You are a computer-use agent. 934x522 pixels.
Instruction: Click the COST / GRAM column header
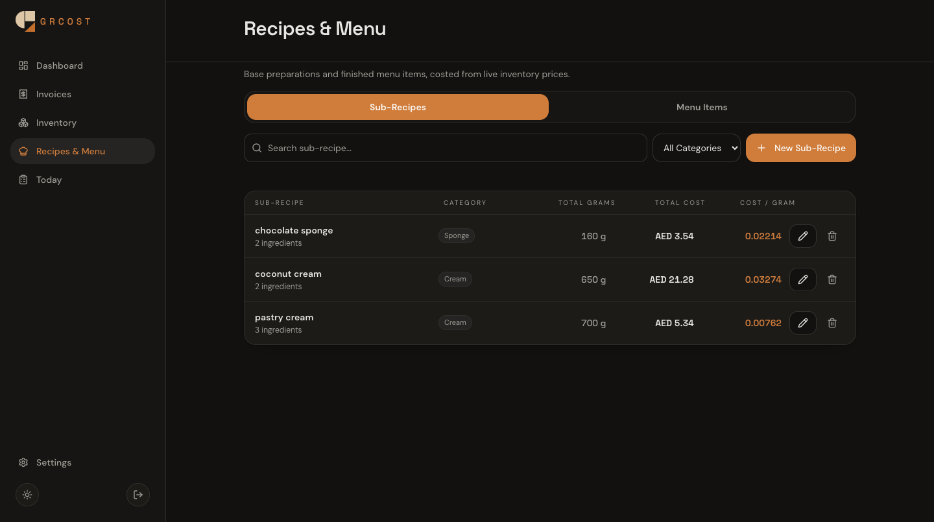point(767,203)
